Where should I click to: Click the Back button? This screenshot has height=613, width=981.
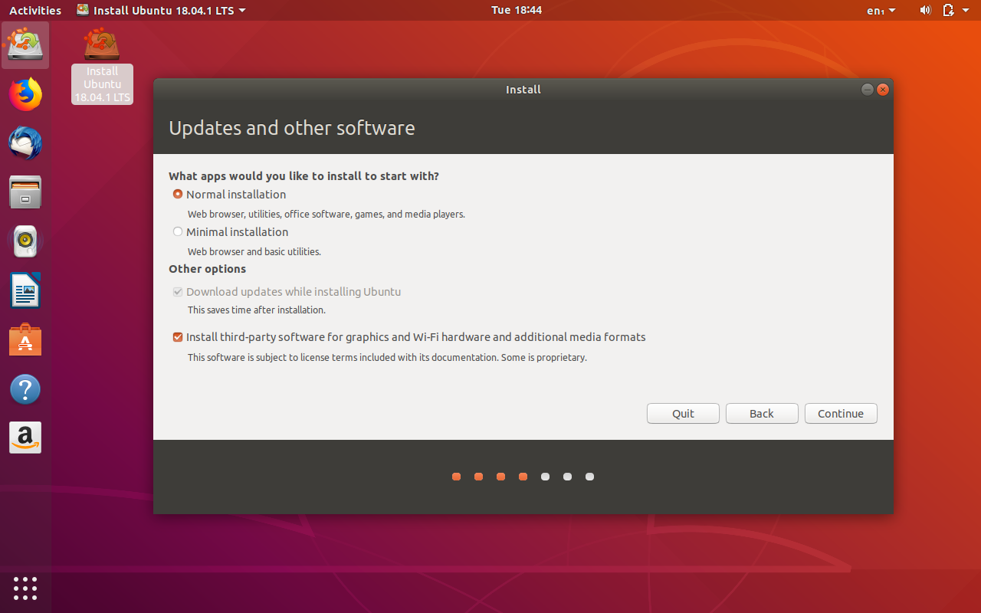[x=762, y=414]
